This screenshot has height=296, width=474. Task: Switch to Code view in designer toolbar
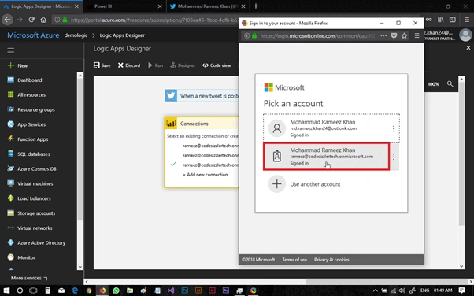217,65
